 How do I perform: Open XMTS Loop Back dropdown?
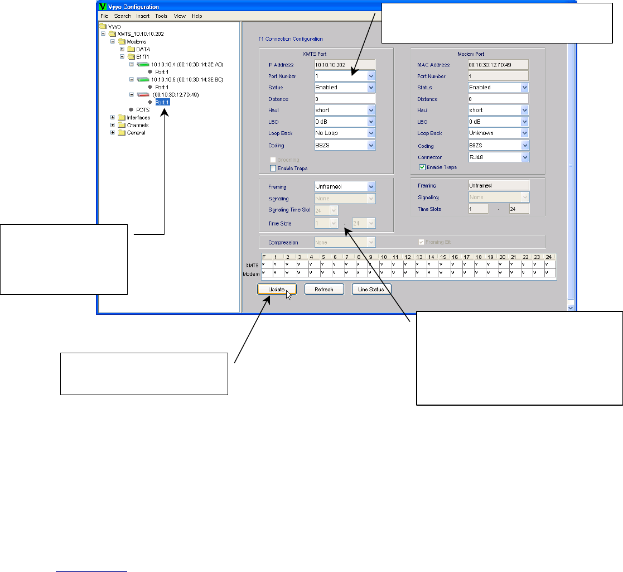tap(371, 133)
